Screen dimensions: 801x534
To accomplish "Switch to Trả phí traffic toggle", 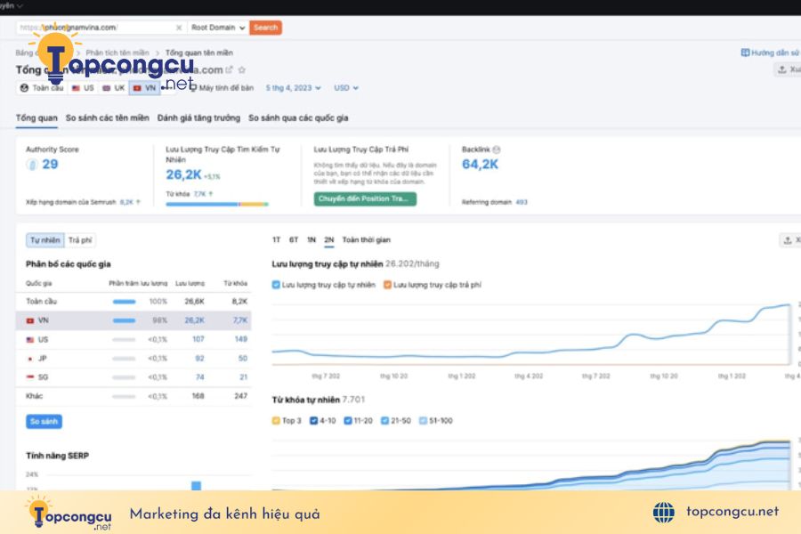I will [80, 240].
